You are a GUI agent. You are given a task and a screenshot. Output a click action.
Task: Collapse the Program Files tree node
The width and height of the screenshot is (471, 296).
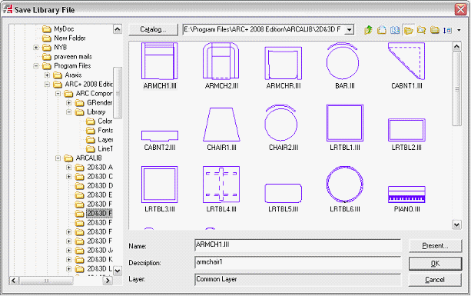pyautogui.click(x=36, y=66)
